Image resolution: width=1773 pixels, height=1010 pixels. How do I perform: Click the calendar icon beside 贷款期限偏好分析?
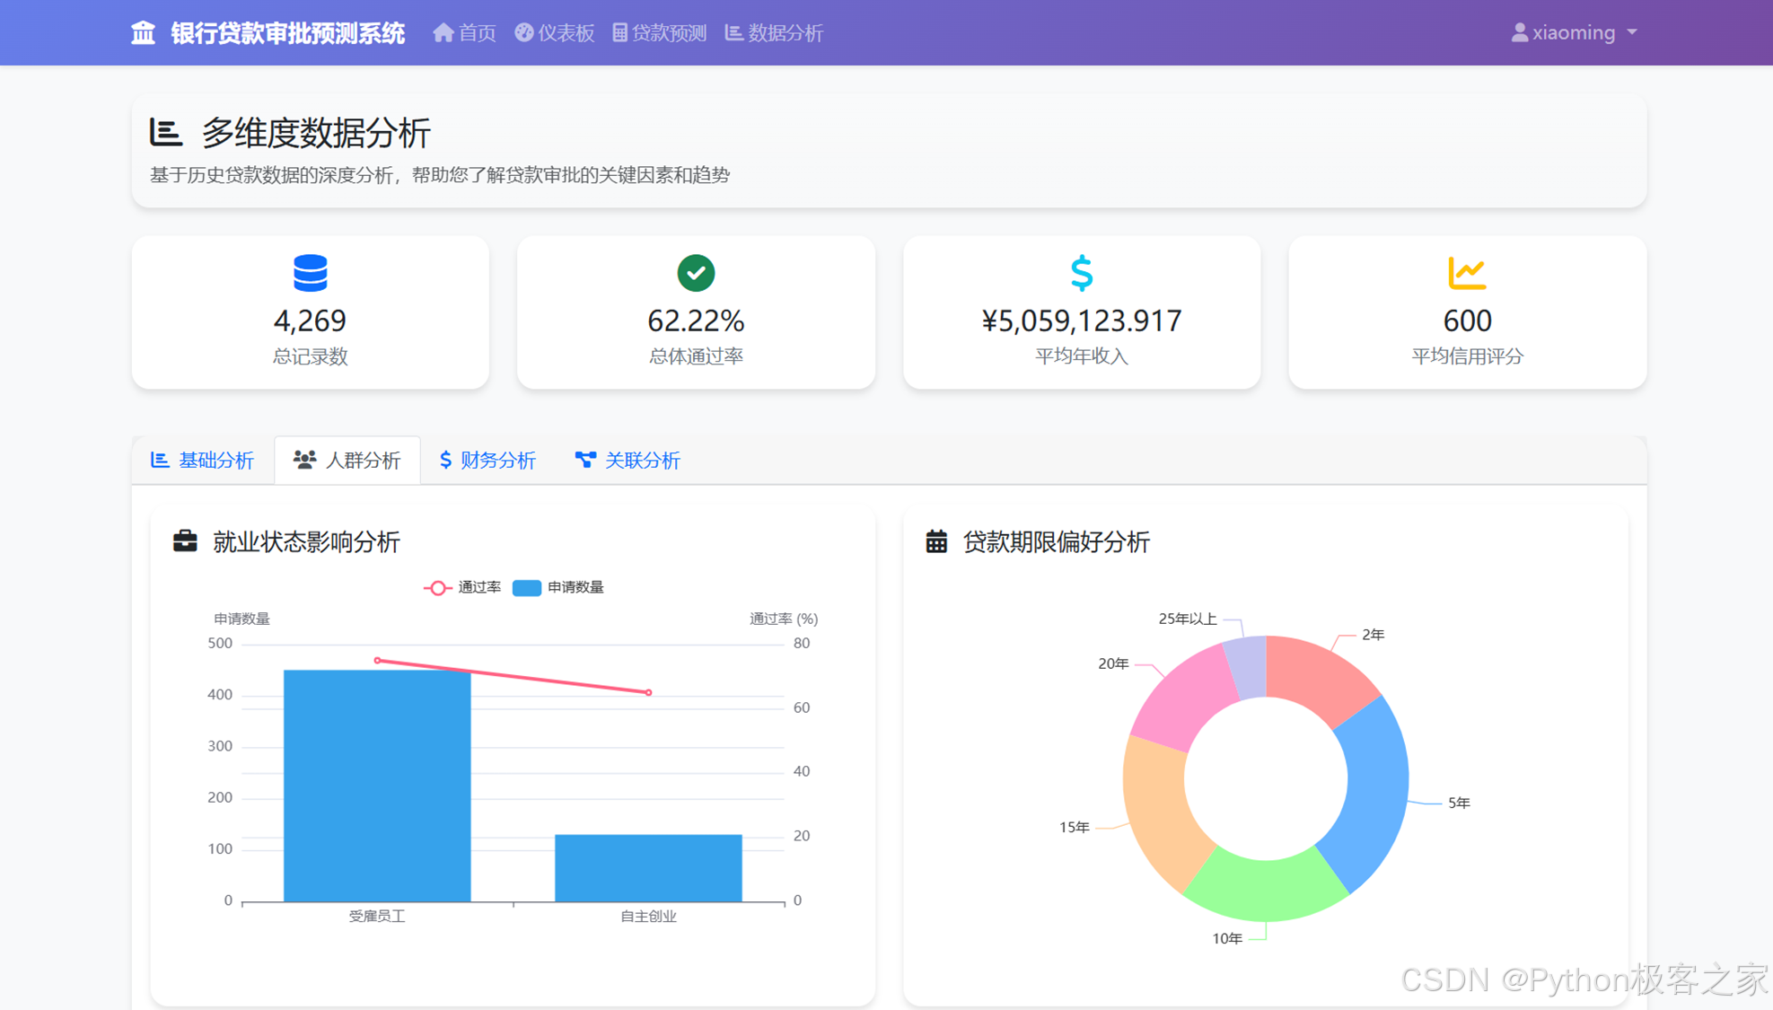tap(936, 541)
